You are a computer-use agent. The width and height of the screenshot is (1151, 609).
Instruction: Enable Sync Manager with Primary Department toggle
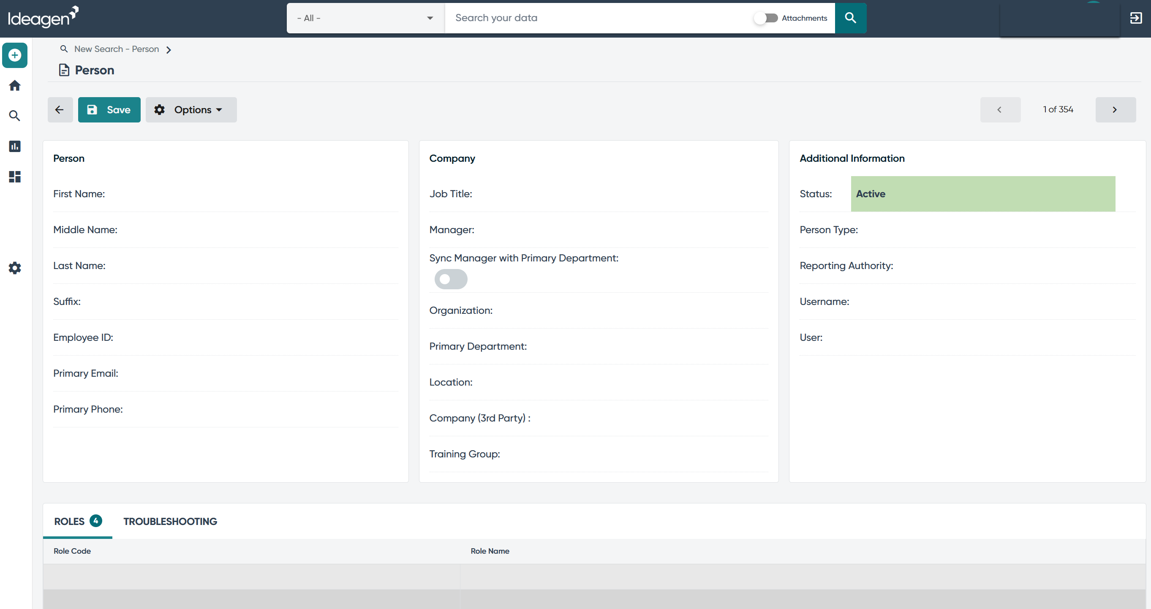(x=451, y=279)
